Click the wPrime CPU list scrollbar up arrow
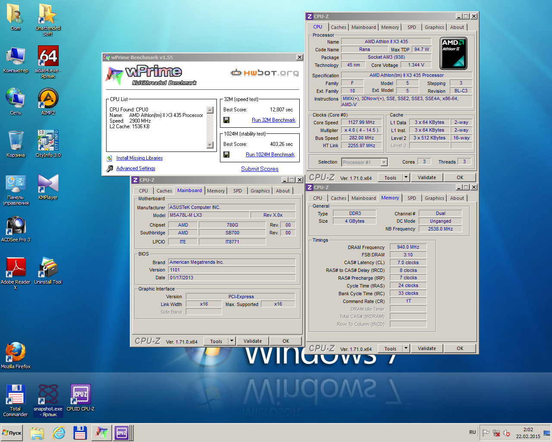The image size is (552, 442). coord(210,110)
